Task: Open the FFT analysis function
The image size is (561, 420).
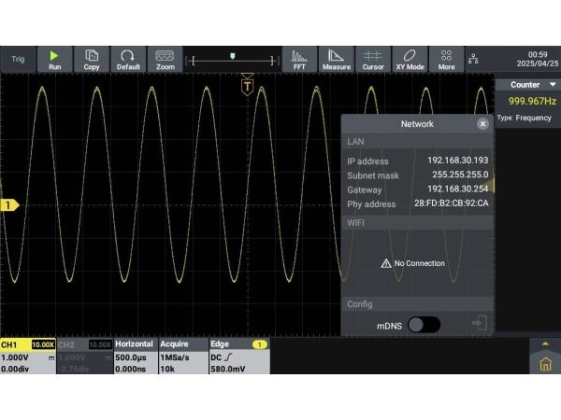Action: pos(299,60)
